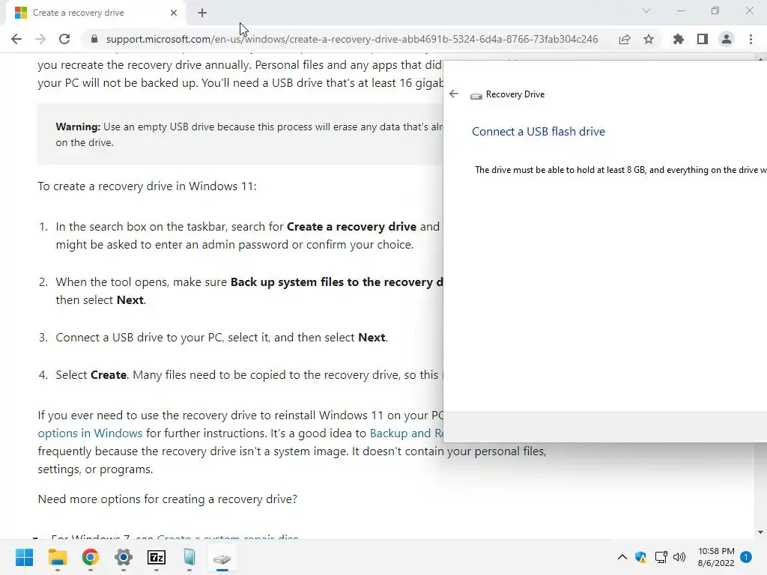
Task: Go back to the previous Chrome page
Action: (x=16, y=39)
